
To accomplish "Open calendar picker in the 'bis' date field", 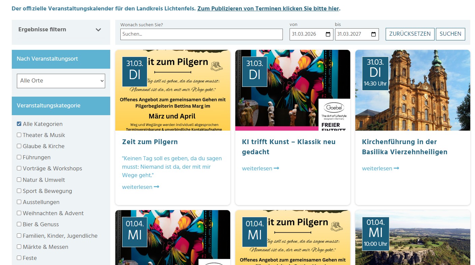I will pyautogui.click(x=373, y=34).
